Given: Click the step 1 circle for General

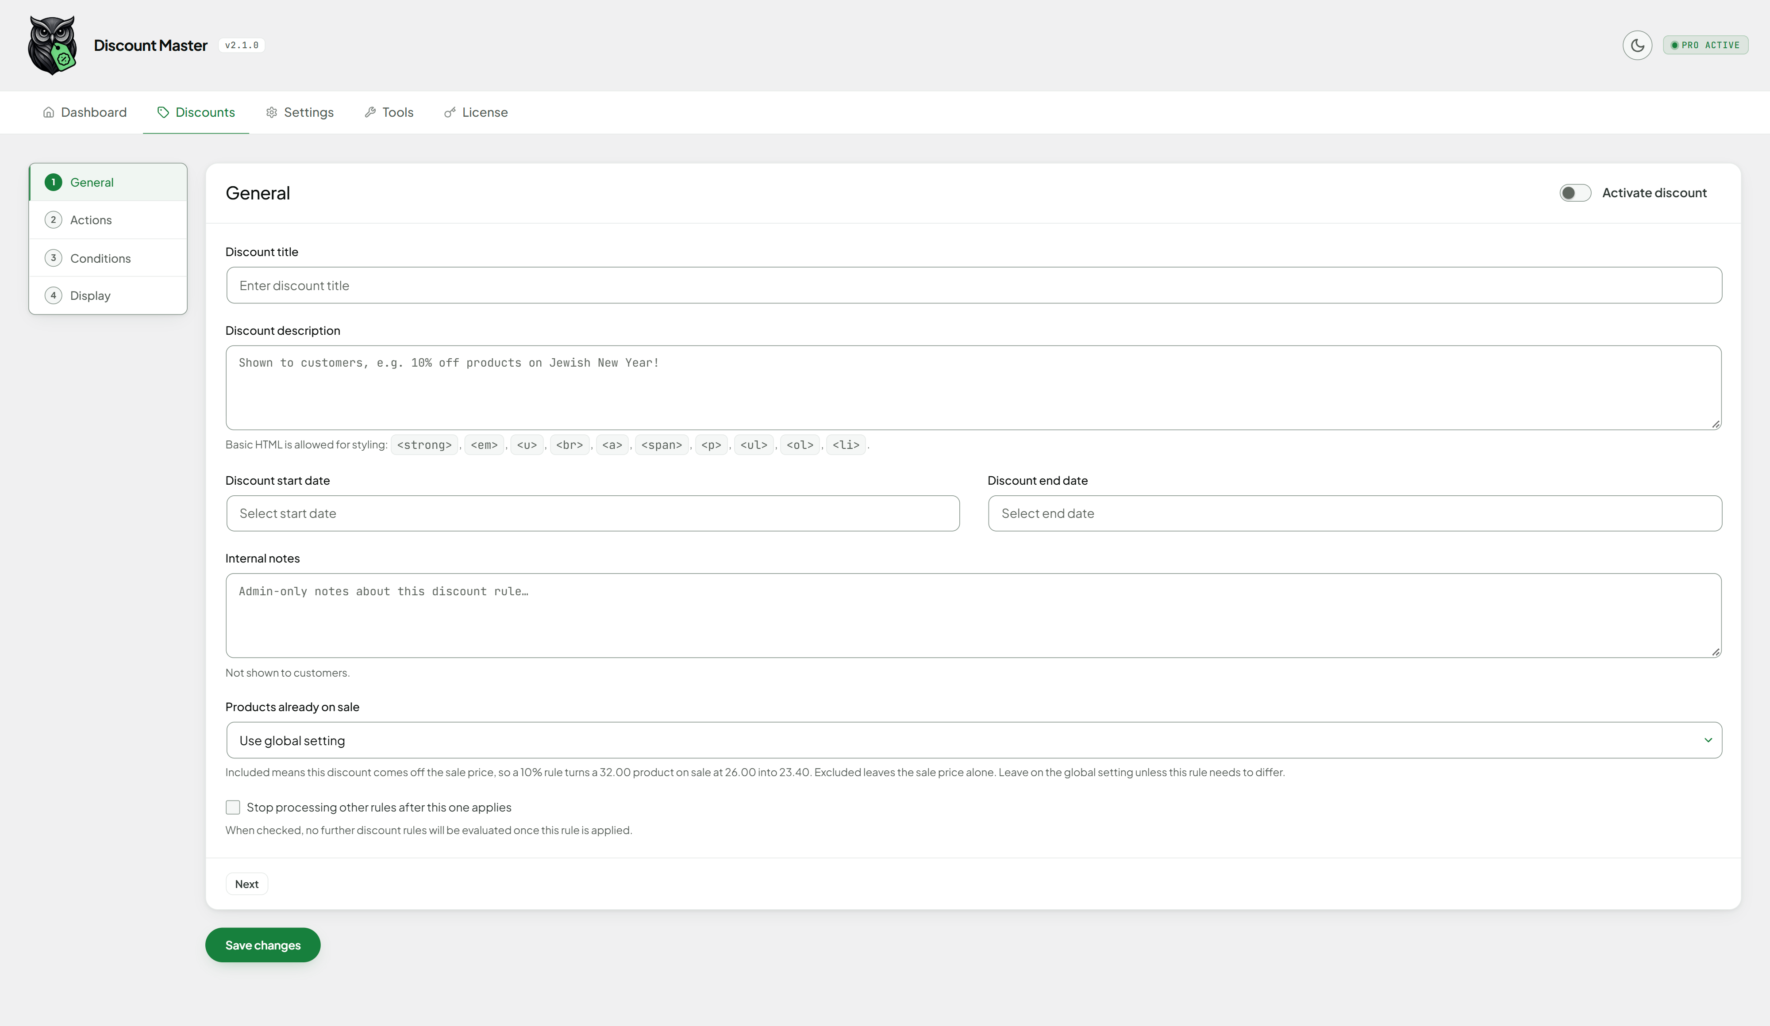Looking at the screenshot, I should pyautogui.click(x=54, y=183).
